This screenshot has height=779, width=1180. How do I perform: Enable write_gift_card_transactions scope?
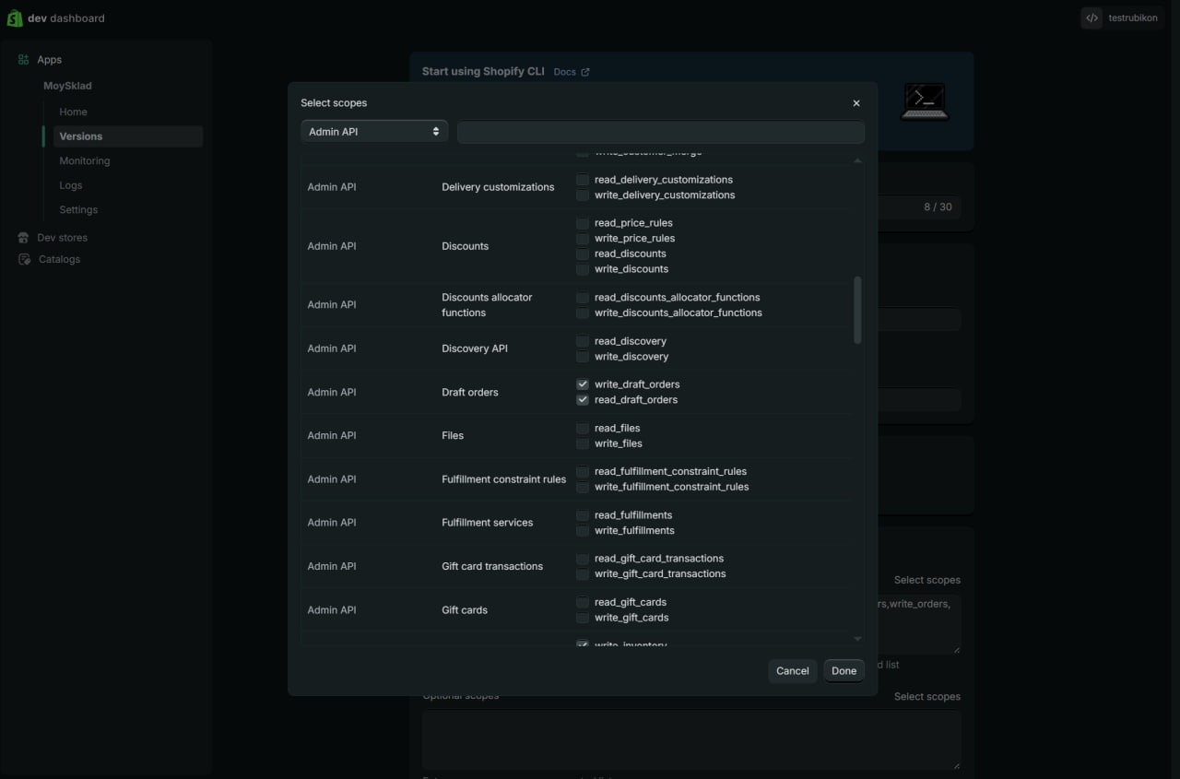[583, 574]
